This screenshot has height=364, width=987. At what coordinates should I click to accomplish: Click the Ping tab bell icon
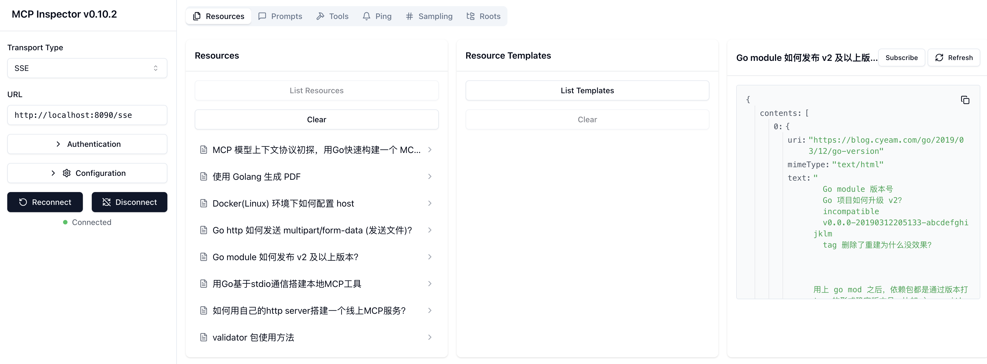point(366,16)
